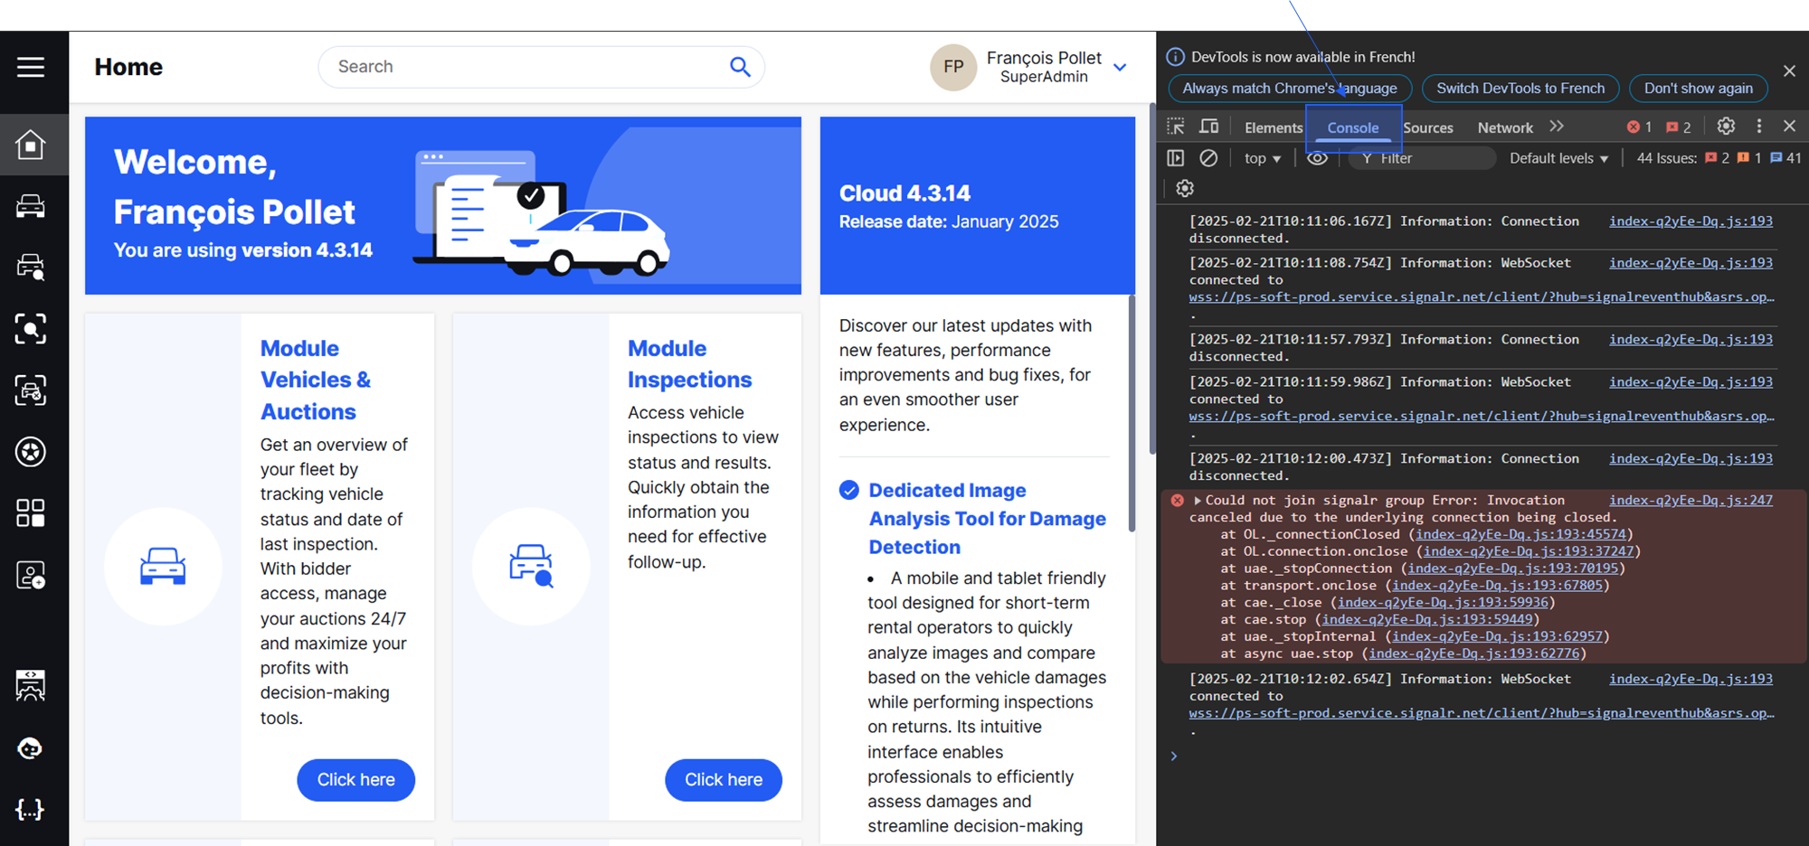Switch to the Elements tab

point(1273,128)
